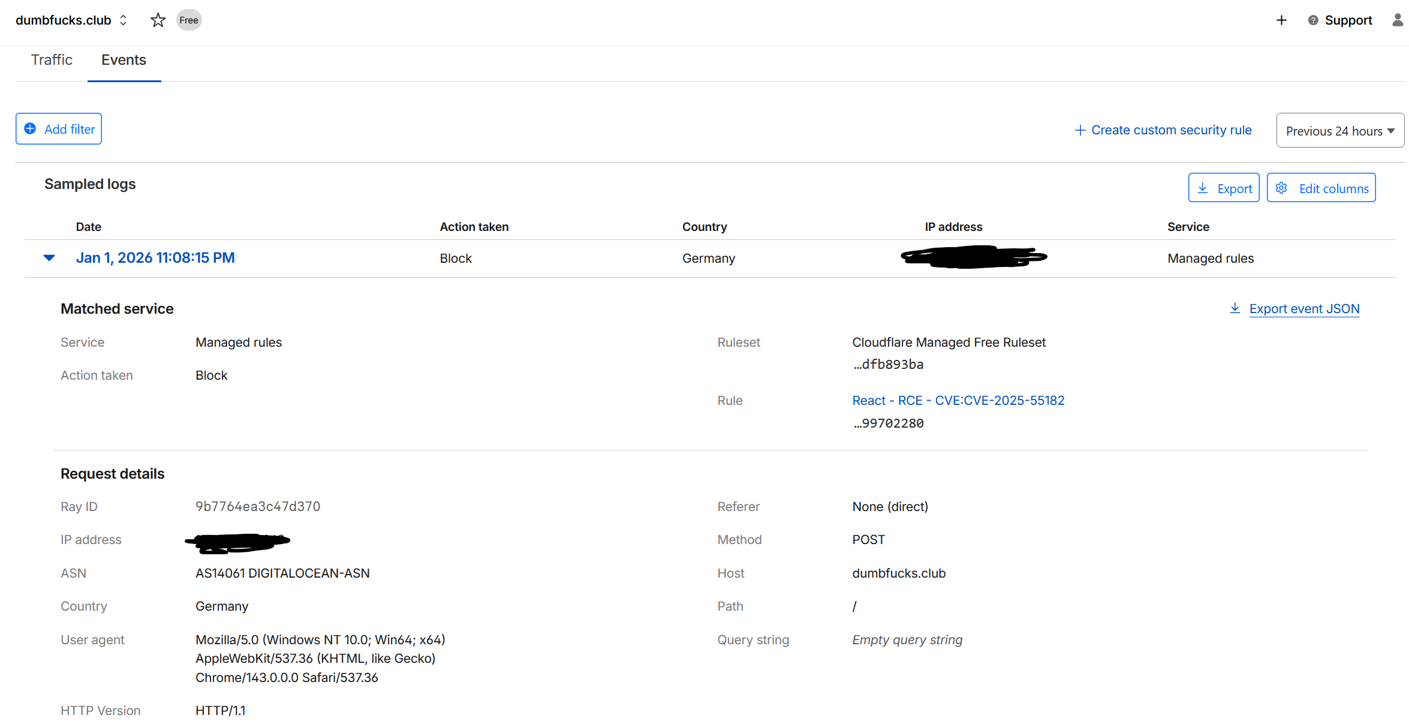Viewport: 1409px width, 724px height.
Task: Switch to the Traffic tab
Action: click(52, 60)
